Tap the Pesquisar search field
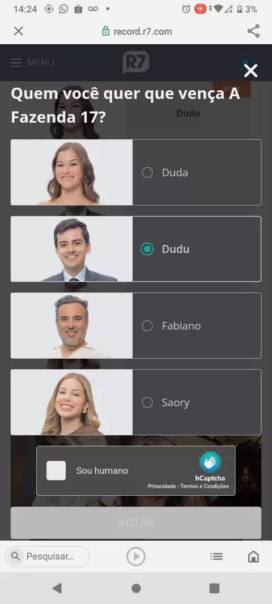Screen dimensions: 272x604 coord(48,556)
